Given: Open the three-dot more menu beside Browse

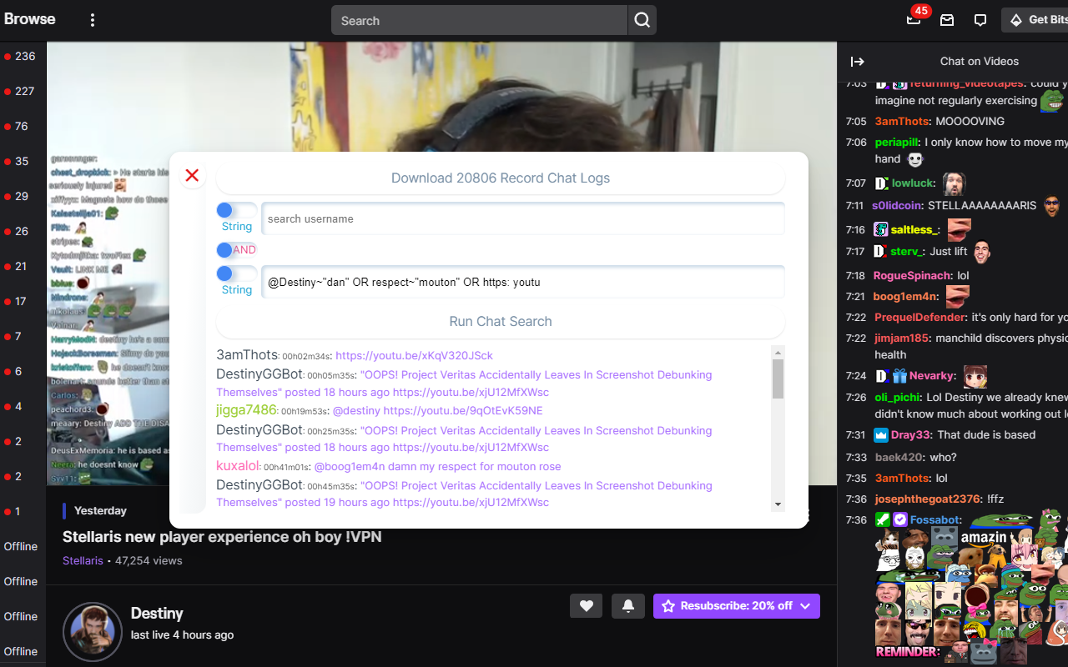Looking at the screenshot, I should pos(93,20).
